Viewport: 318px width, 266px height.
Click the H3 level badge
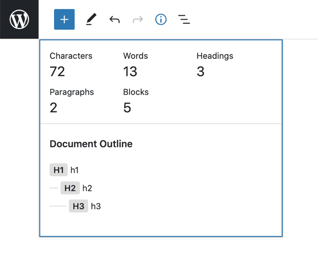[x=79, y=206]
